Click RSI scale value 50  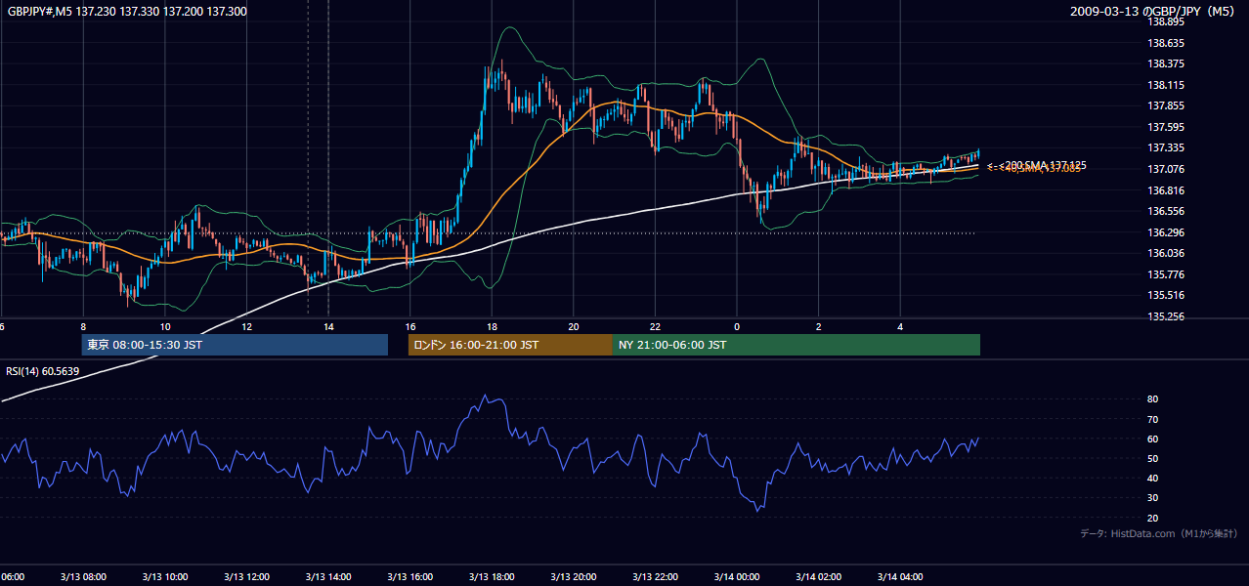(x=1152, y=458)
